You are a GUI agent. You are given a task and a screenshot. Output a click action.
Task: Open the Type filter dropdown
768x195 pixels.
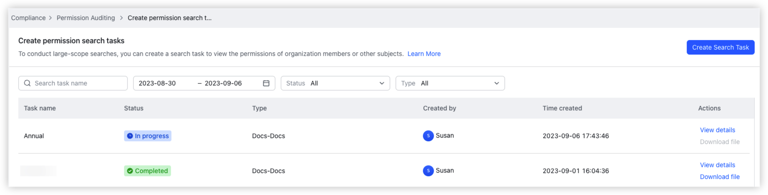450,83
